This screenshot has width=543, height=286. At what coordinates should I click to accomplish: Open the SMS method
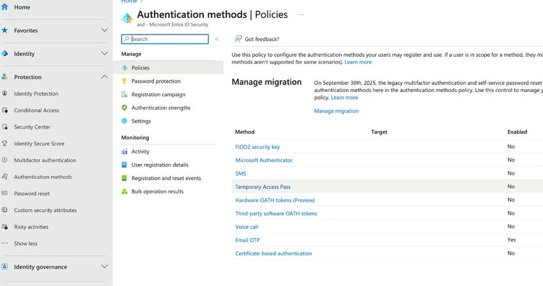point(241,174)
